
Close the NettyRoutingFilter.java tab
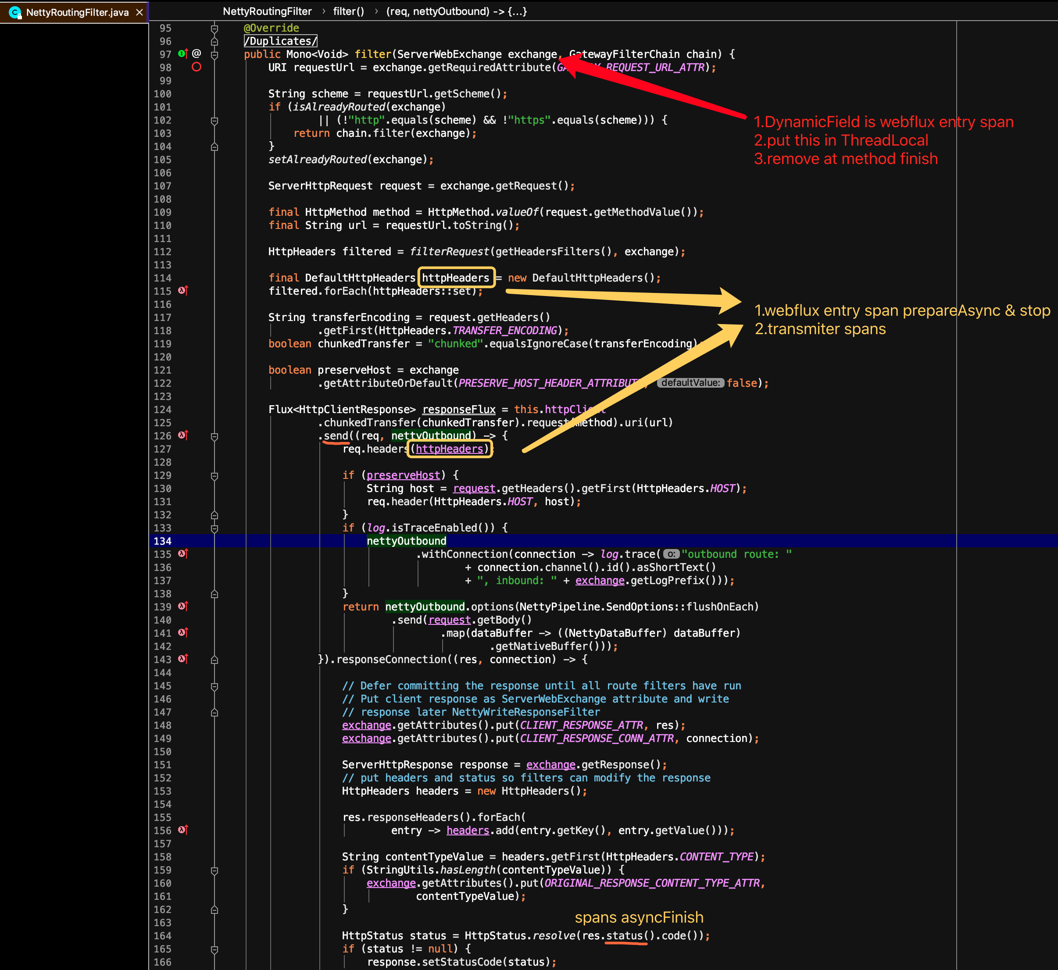[x=139, y=12]
